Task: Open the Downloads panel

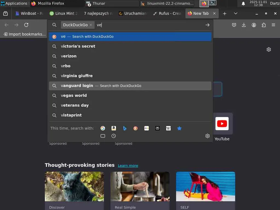Action: coord(244,25)
